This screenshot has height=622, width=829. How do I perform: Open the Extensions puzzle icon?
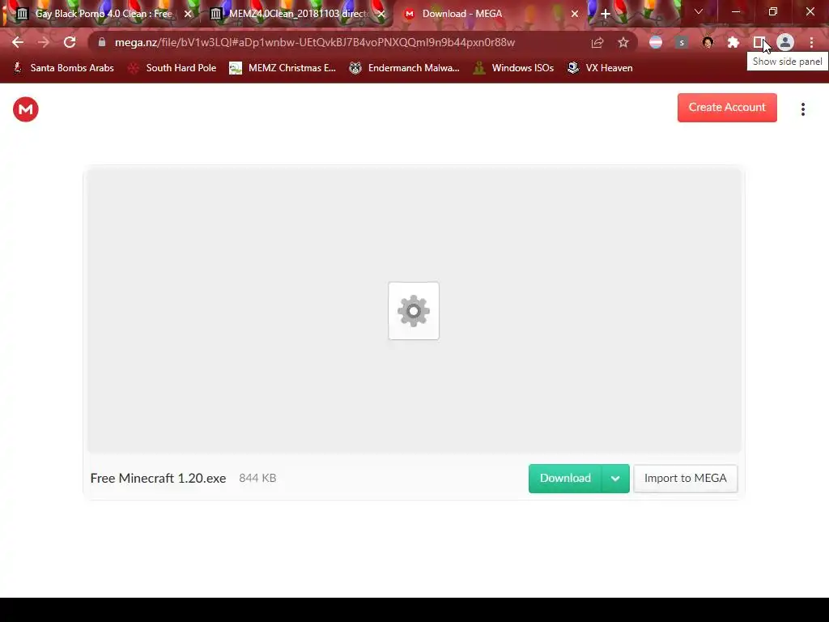coord(733,42)
